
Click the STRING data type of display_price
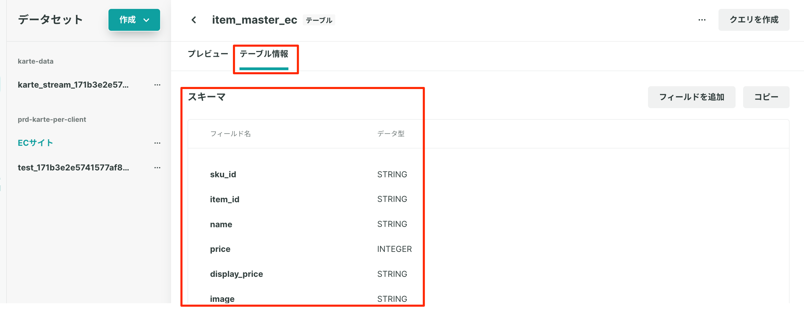point(392,274)
